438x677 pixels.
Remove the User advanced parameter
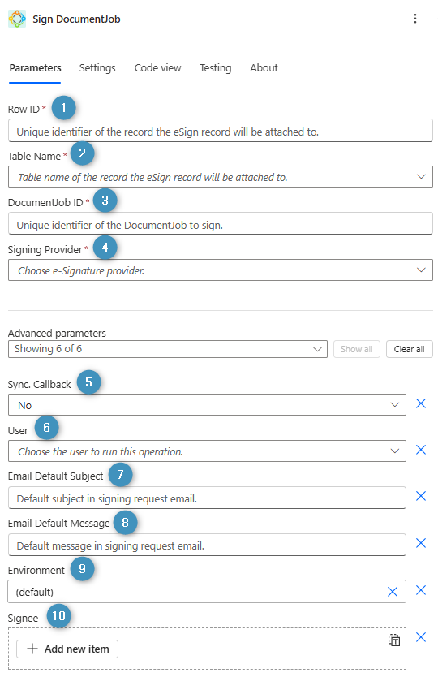[421, 450]
